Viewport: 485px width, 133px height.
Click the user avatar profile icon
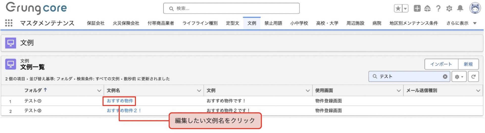click(x=475, y=8)
